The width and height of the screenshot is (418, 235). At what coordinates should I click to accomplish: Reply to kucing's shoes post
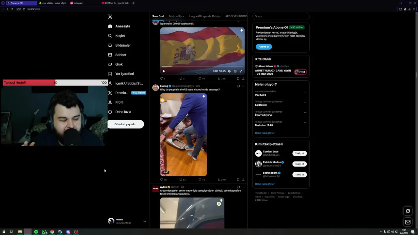163,180
